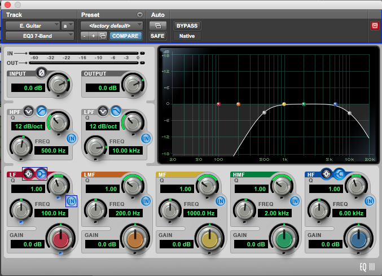The image size is (382, 276).
Task: Click the copy preset settings icon
Action: pyautogui.click(x=102, y=36)
